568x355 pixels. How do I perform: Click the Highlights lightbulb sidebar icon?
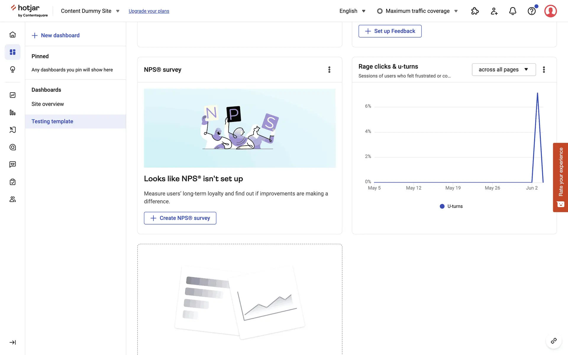click(12, 70)
